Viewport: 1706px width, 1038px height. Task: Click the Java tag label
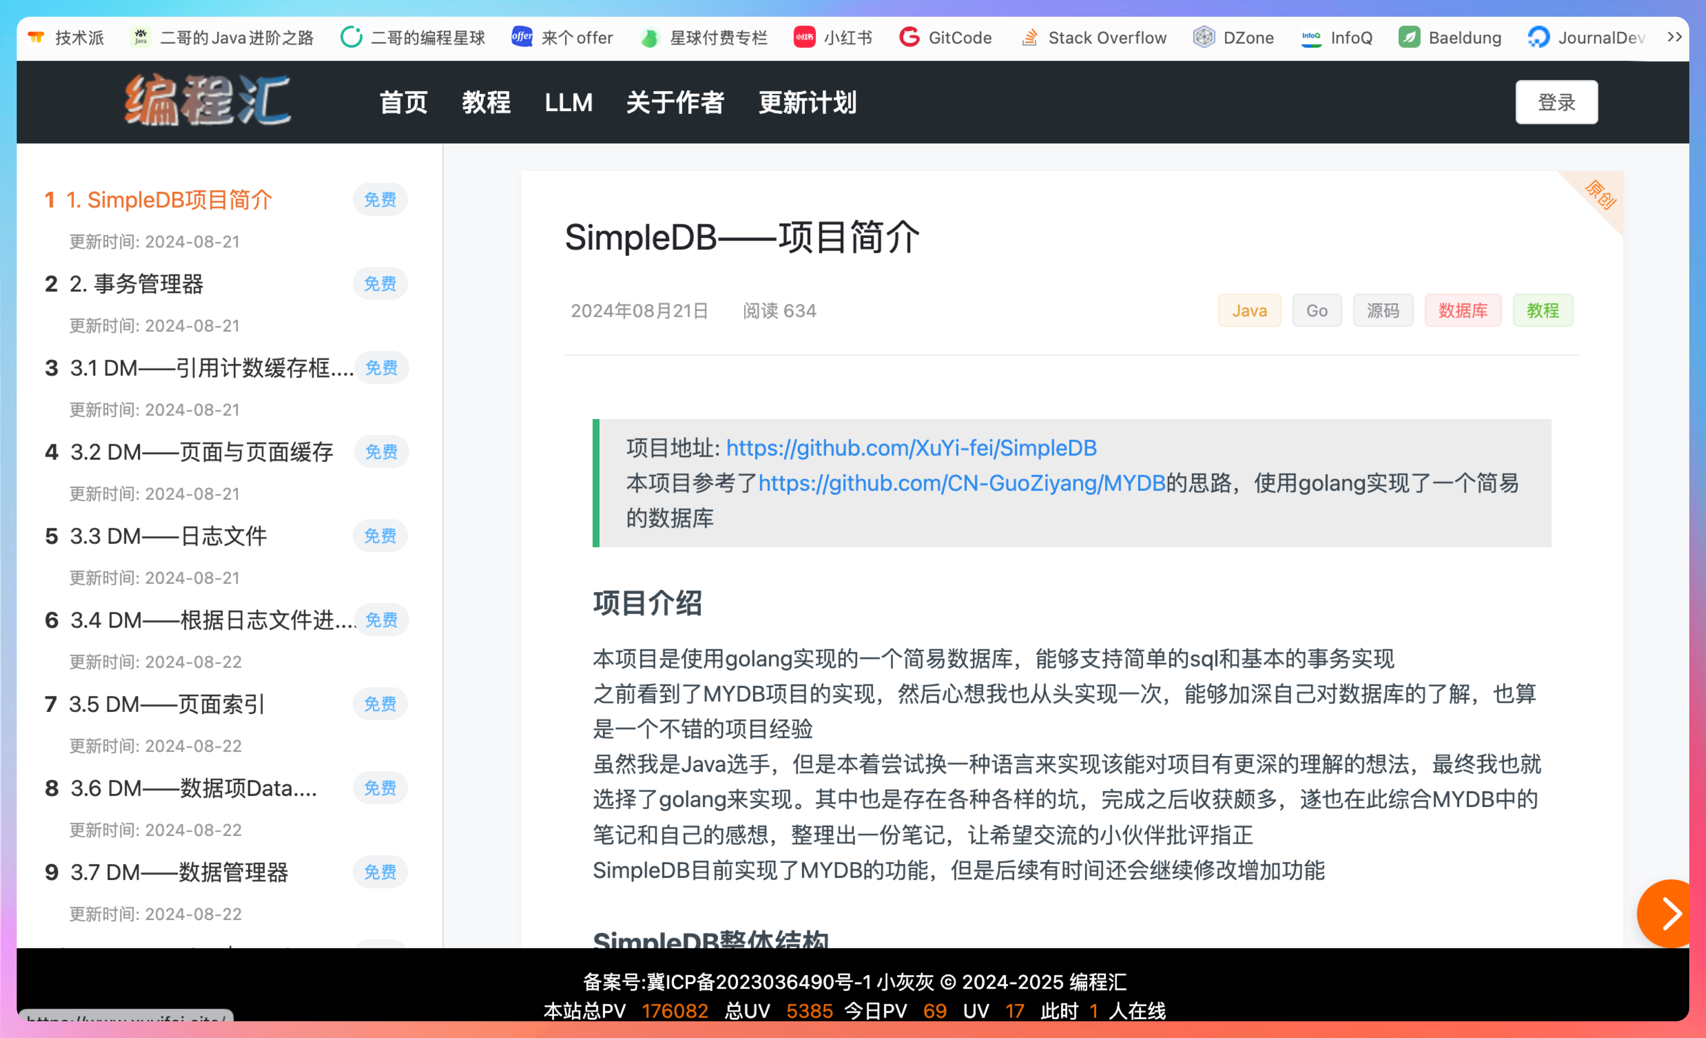(x=1249, y=311)
